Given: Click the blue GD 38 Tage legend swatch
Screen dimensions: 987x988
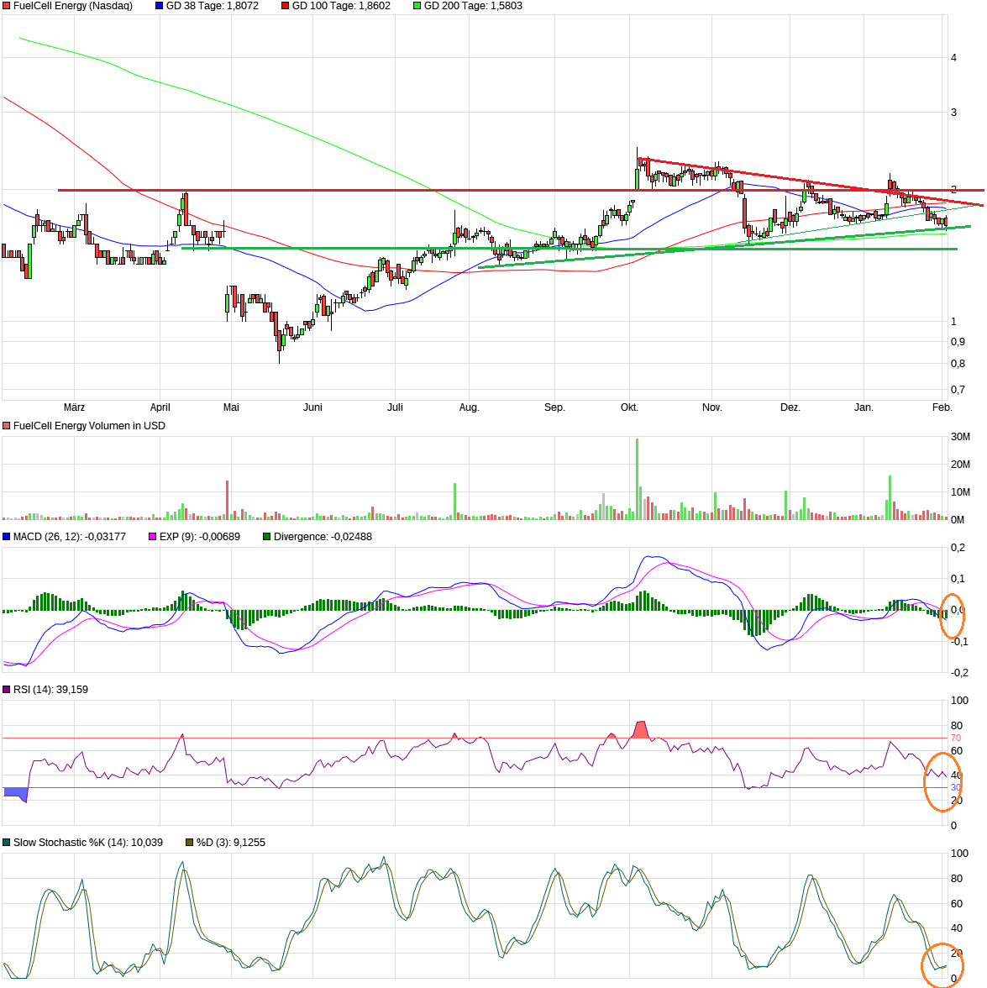Looking at the screenshot, I should point(160,6).
